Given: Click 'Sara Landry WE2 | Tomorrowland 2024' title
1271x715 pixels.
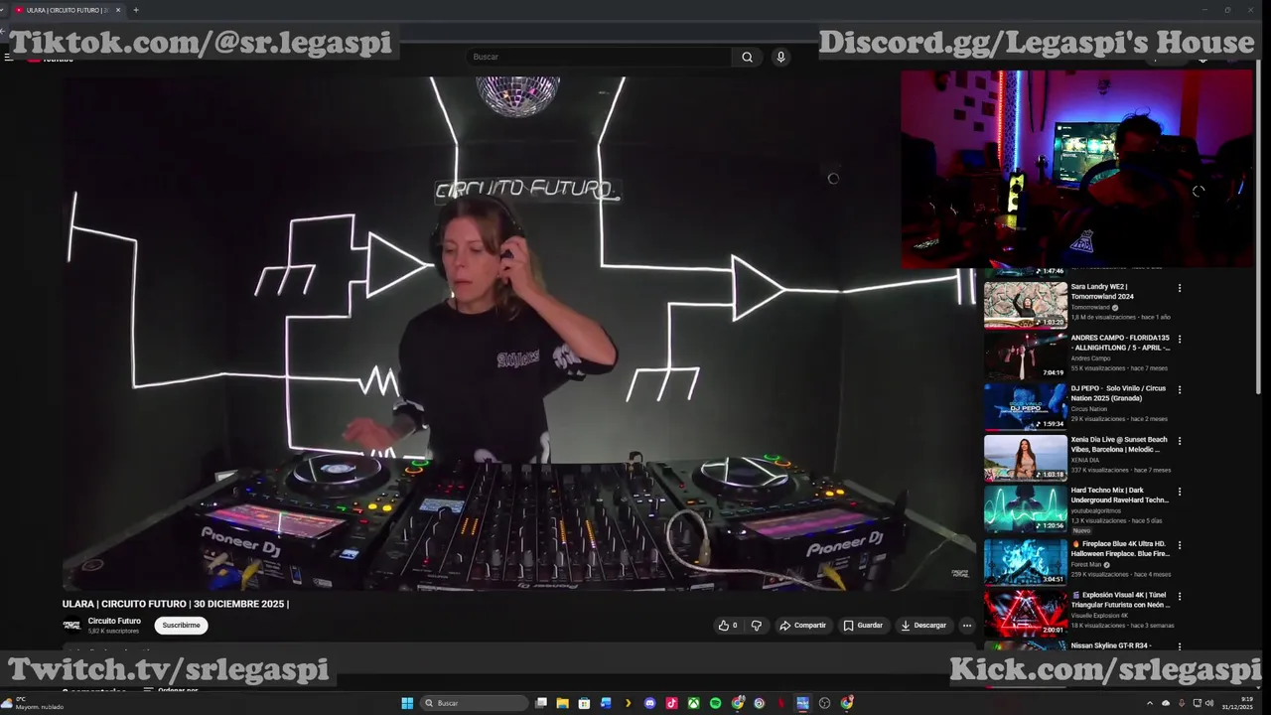Looking at the screenshot, I should 1102,291.
